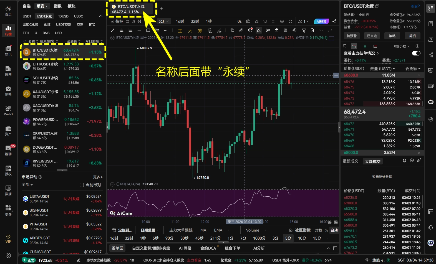436x264 pixels.
Task: Select the SOL/USDT永续 row
Action: 62,80
